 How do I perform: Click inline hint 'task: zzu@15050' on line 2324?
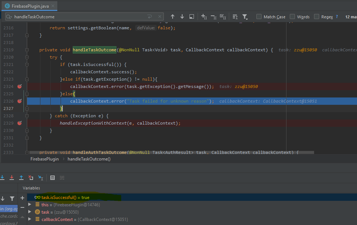(x=238, y=86)
